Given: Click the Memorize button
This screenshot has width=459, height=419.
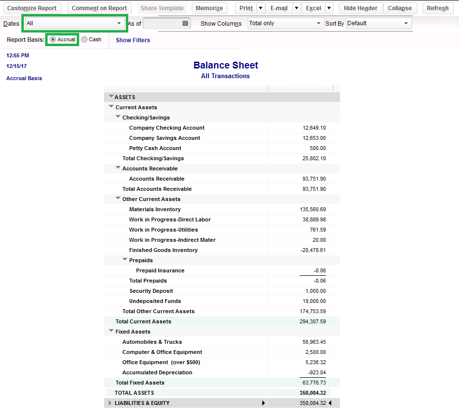Looking at the screenshot, I should 209,8.
